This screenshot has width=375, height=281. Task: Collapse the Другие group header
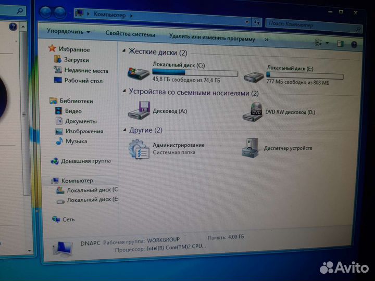[x=124, y=130]
